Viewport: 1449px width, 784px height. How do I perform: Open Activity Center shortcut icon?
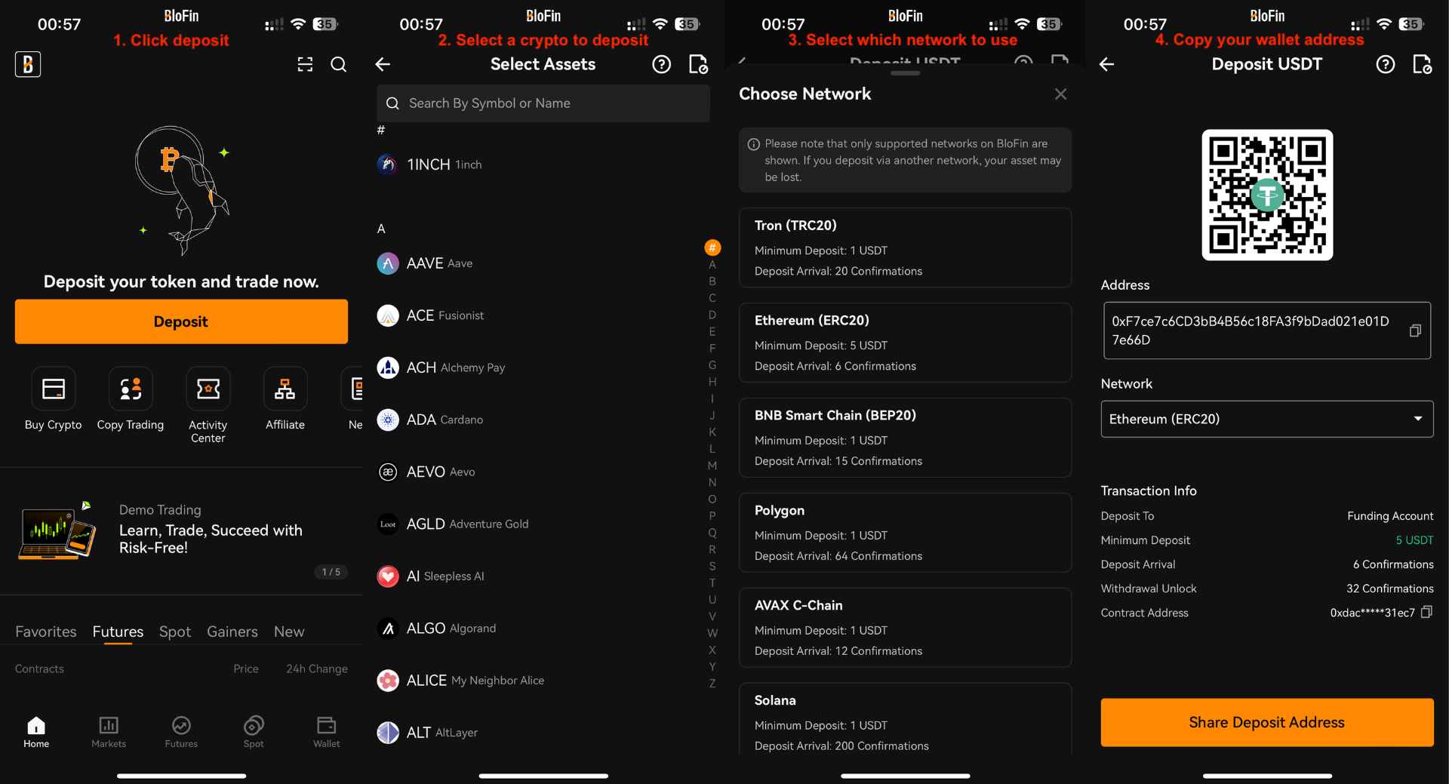pos(208,389)
